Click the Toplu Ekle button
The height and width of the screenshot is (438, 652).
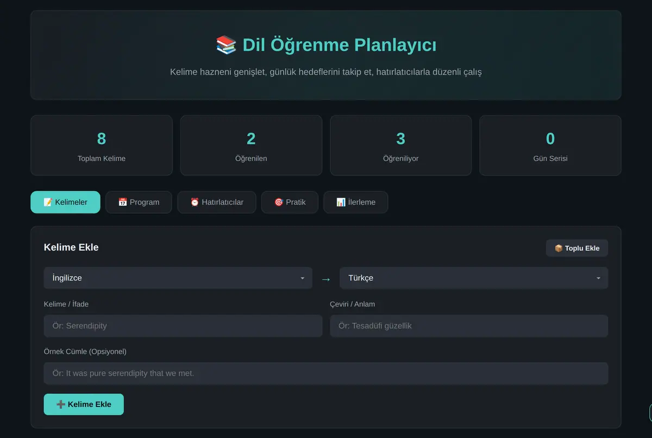576,248
